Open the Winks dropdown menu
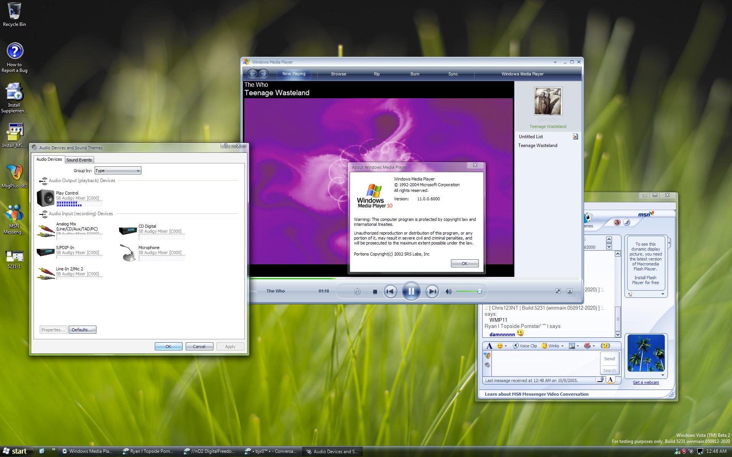 (562, 346)
